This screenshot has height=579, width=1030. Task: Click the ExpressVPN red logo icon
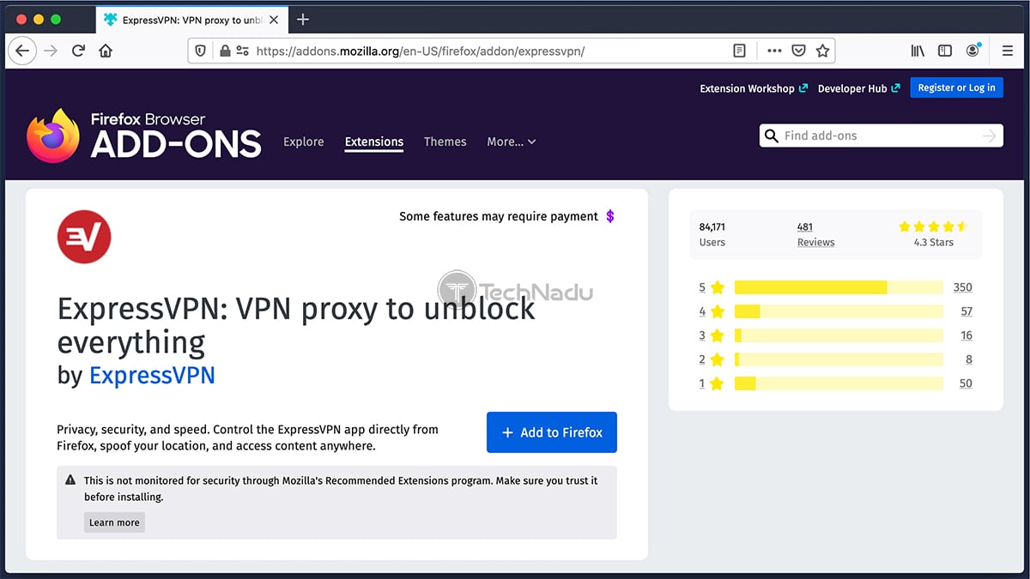click(84, 236)
